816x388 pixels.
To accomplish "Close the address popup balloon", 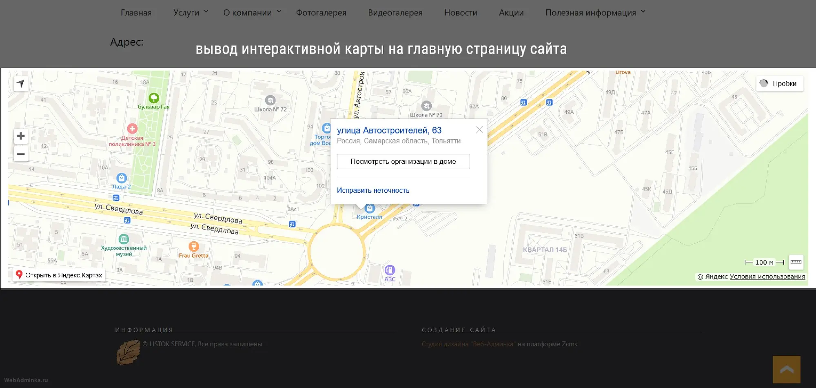I will pyautogui.click(x=479, y=130).
